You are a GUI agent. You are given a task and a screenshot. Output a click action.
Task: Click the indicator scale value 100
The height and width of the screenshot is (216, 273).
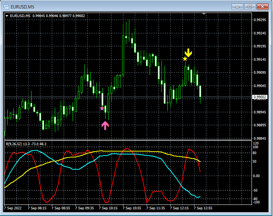click(x=256, y=147)
